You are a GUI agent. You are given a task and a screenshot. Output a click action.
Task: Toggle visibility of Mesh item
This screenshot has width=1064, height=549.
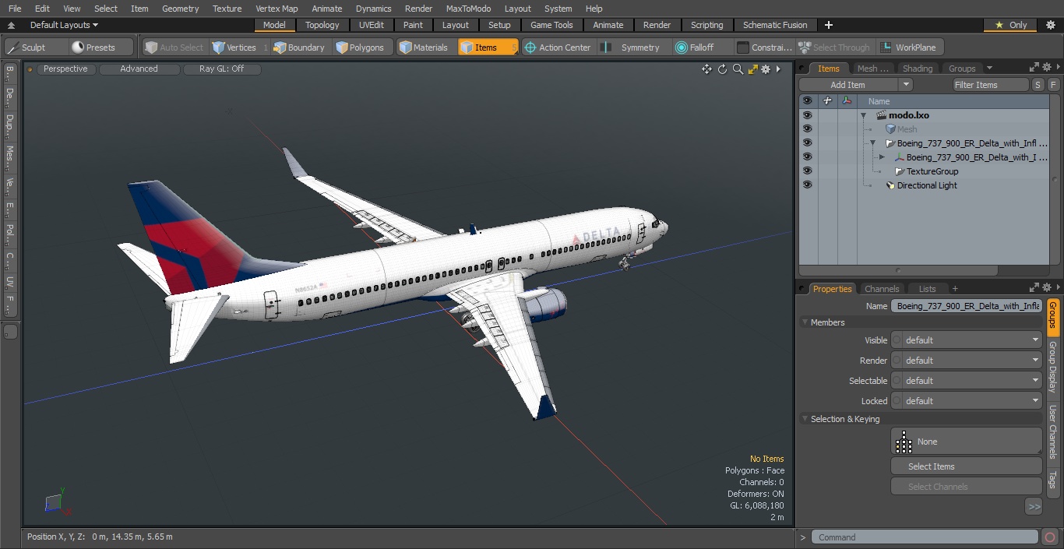point(807,129)
